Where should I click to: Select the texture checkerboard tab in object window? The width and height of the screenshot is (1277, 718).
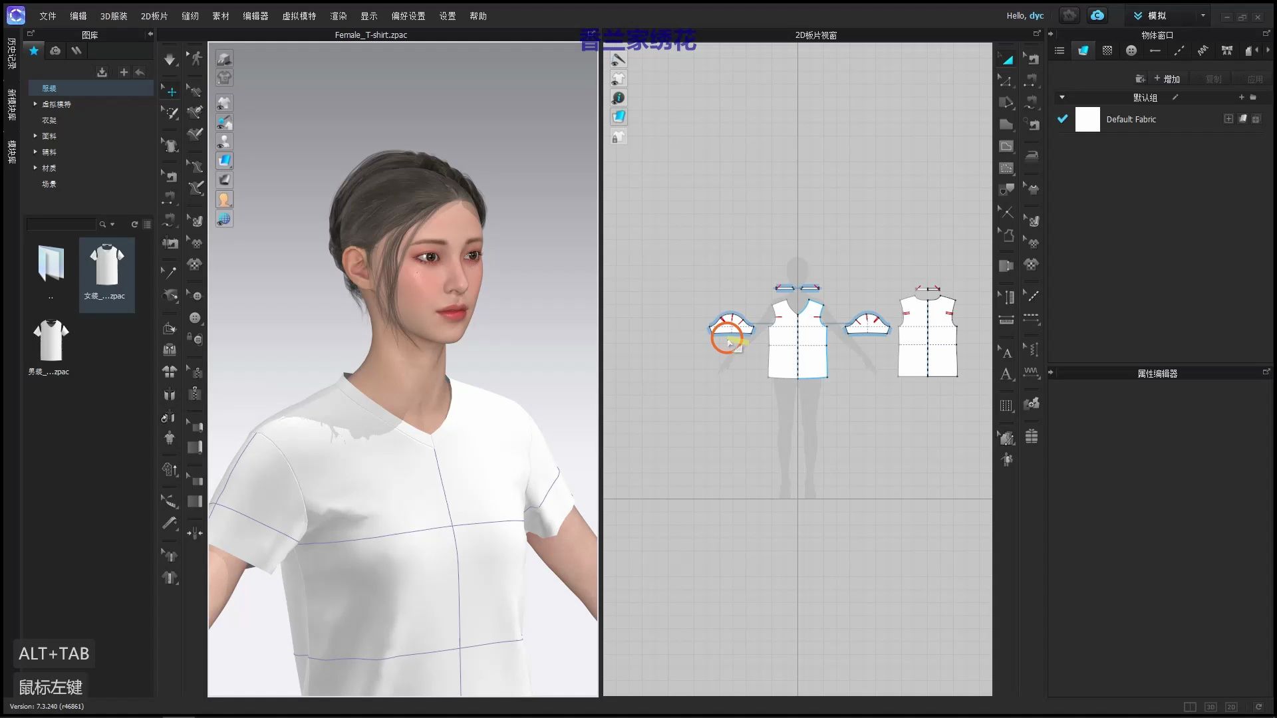pyautogui.click(x=1107, y=50)
